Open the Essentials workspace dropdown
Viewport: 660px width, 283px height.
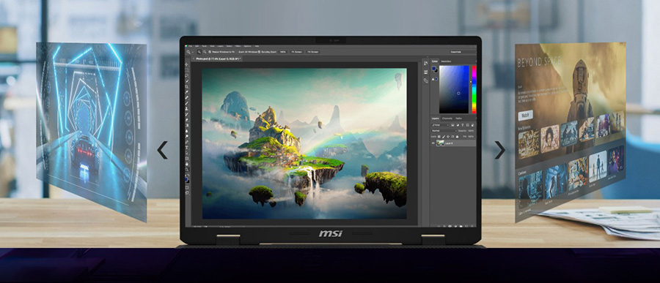462,52
